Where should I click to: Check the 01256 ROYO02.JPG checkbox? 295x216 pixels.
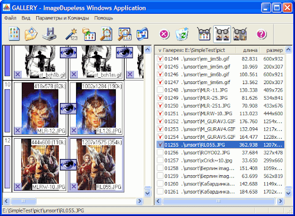pyautogui.click(x=160, y=153)
